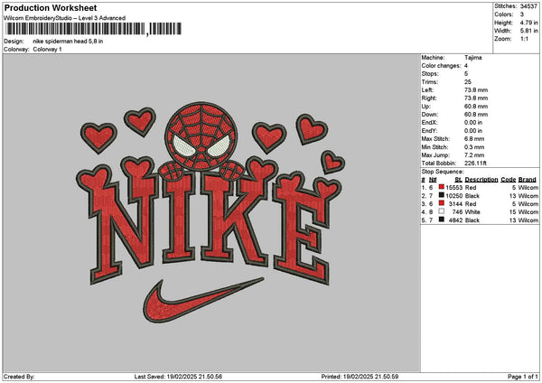Click the zoom value '1:1'

click(x=524, y=39)
